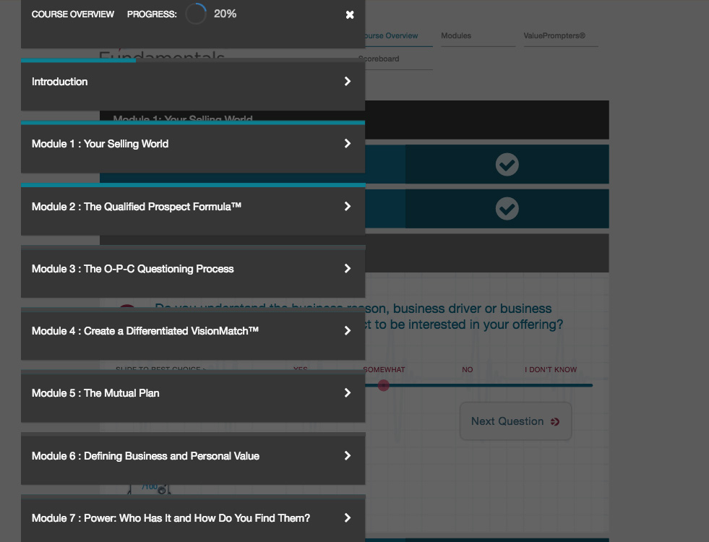Click the Next Question button

(515, 421)
